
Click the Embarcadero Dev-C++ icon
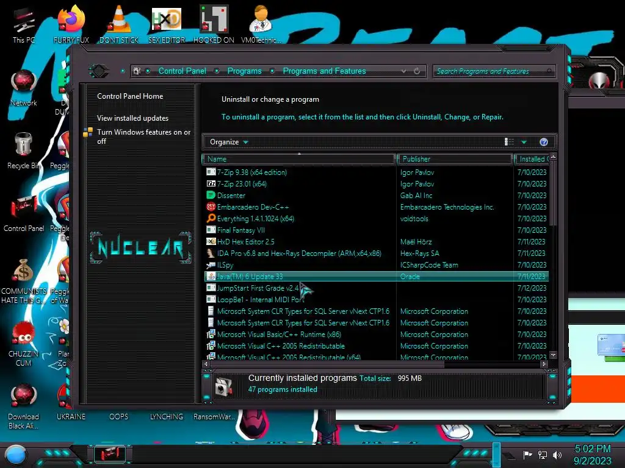point(211,207)
